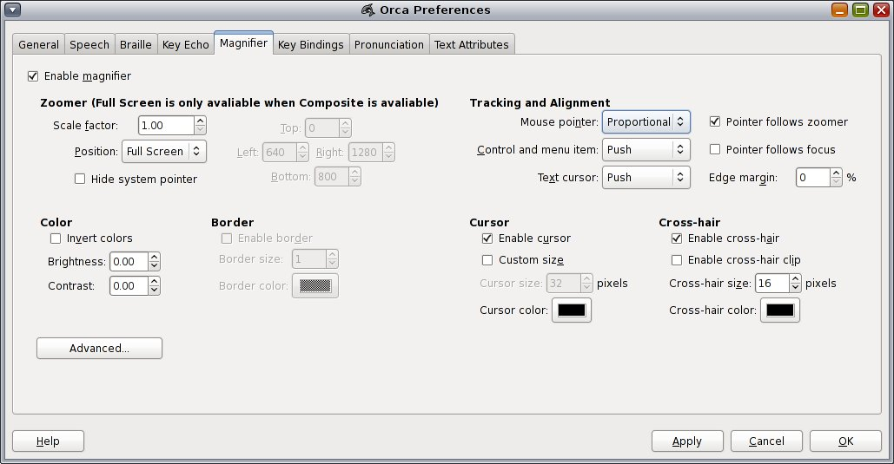Open the Position Full Screen dropdown
Image resolution: width=894 pixels, height=464 pixels.
point(164,151)
